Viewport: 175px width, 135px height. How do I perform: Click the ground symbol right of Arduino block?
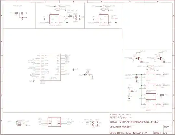(x=73, y=70)
